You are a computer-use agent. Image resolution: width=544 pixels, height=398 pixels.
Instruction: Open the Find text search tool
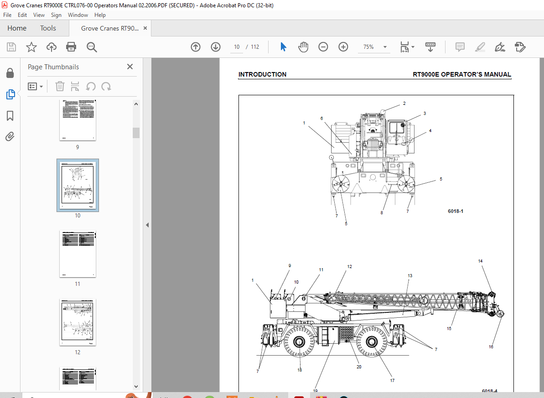click(x=92, y=47)
